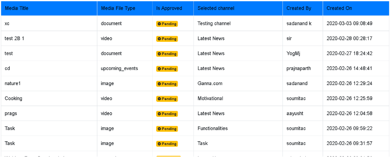Select the media title prags
391x162 pixels.
[x=11, y=114]
